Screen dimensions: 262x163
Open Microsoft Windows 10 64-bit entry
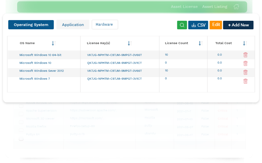(41, 55)
